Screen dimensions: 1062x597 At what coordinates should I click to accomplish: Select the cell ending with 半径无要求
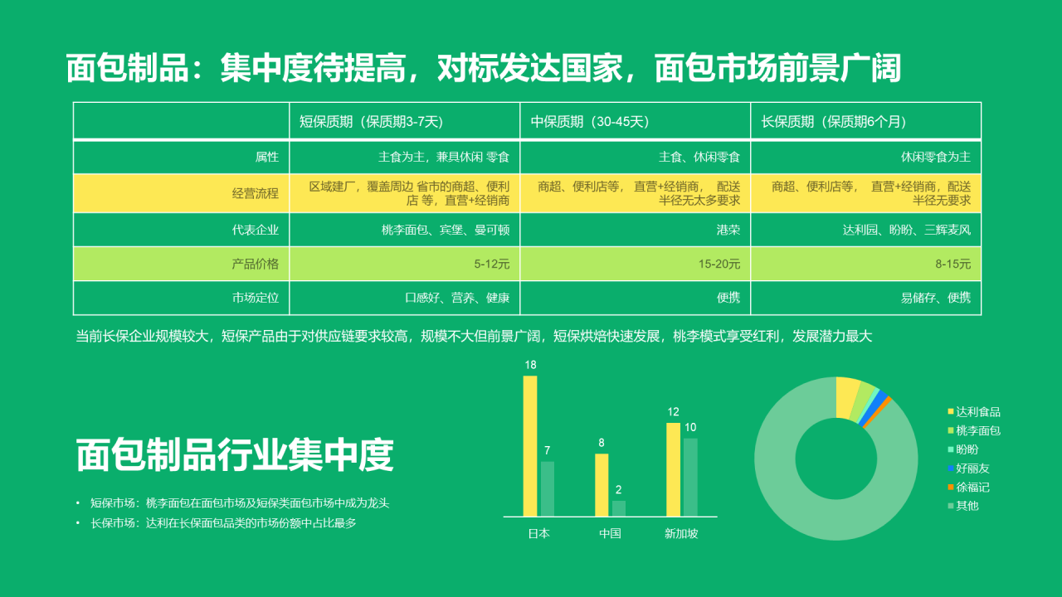(866, 193)
